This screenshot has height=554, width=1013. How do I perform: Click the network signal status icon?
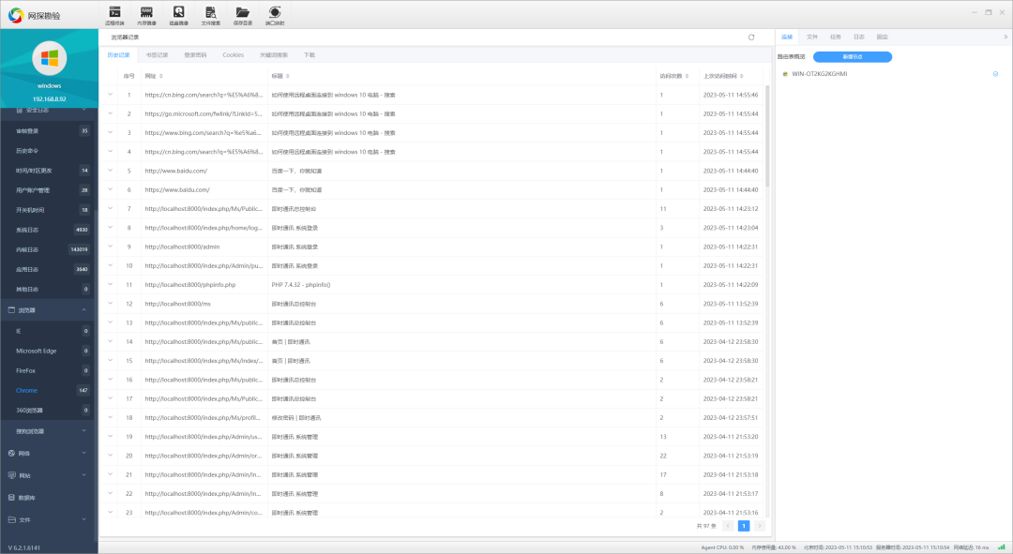[1002, 547]
